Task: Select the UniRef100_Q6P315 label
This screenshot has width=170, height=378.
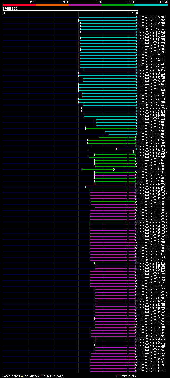Action: [x=152, y=289]
